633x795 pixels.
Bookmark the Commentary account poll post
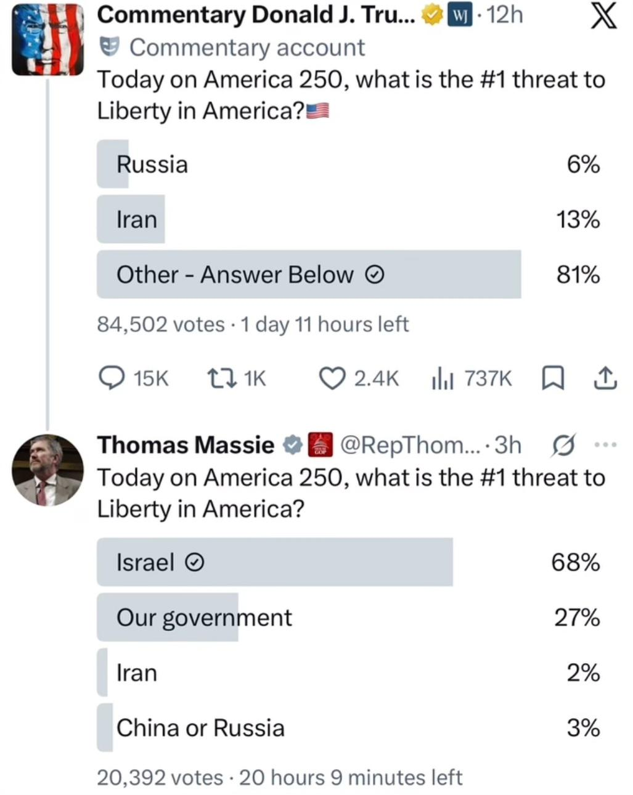[552, 378]
